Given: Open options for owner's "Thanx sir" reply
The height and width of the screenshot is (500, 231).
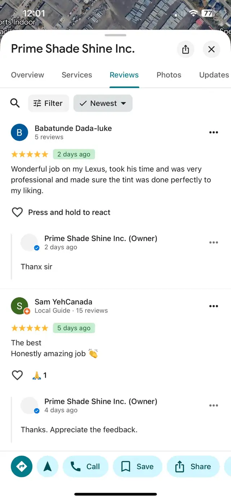Looking at the screenshot, I should (214, 242).
